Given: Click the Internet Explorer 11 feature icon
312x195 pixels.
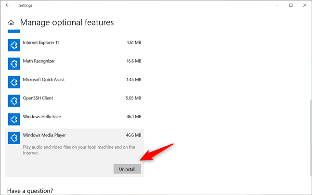Looking at the screenshot, I should (14, 45).
